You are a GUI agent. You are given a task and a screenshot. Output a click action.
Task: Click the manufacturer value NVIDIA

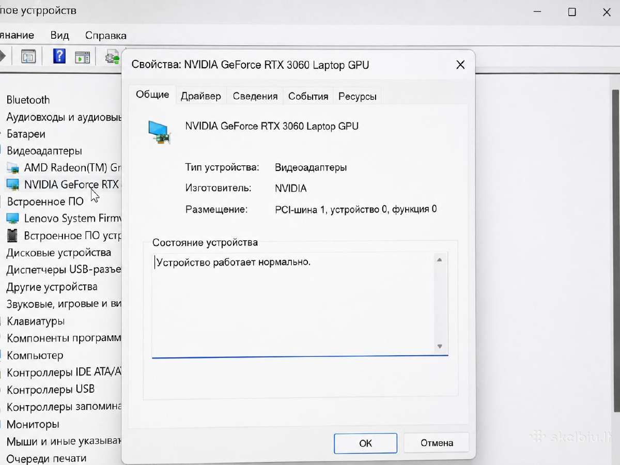[x=291, y=189]
